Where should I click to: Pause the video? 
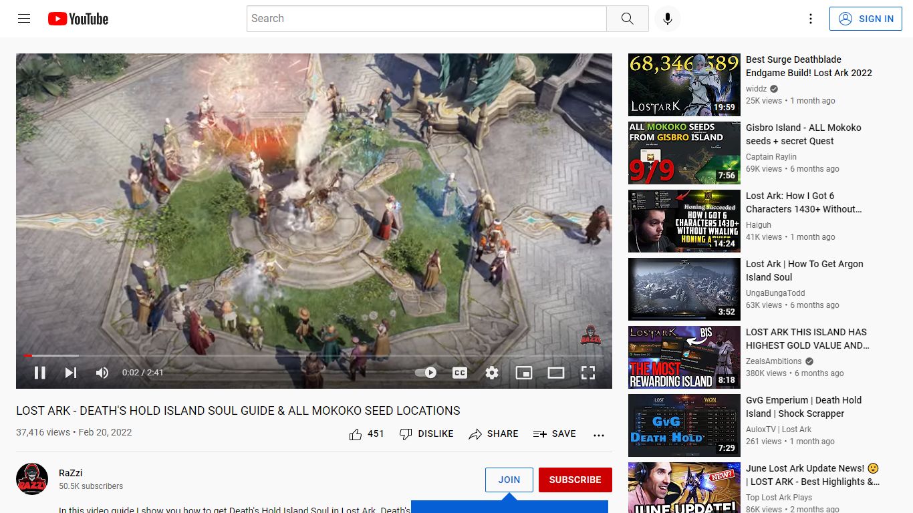(x=40, y=373)
